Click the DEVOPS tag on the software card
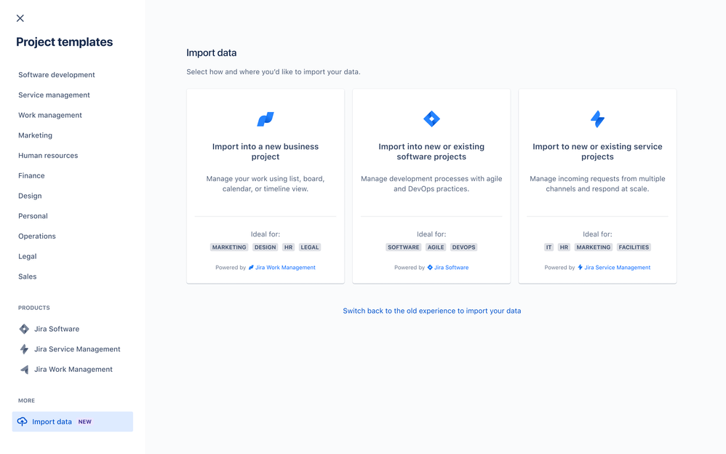The height and width of the screenshot is (454, 726). (x=464, y=247)
